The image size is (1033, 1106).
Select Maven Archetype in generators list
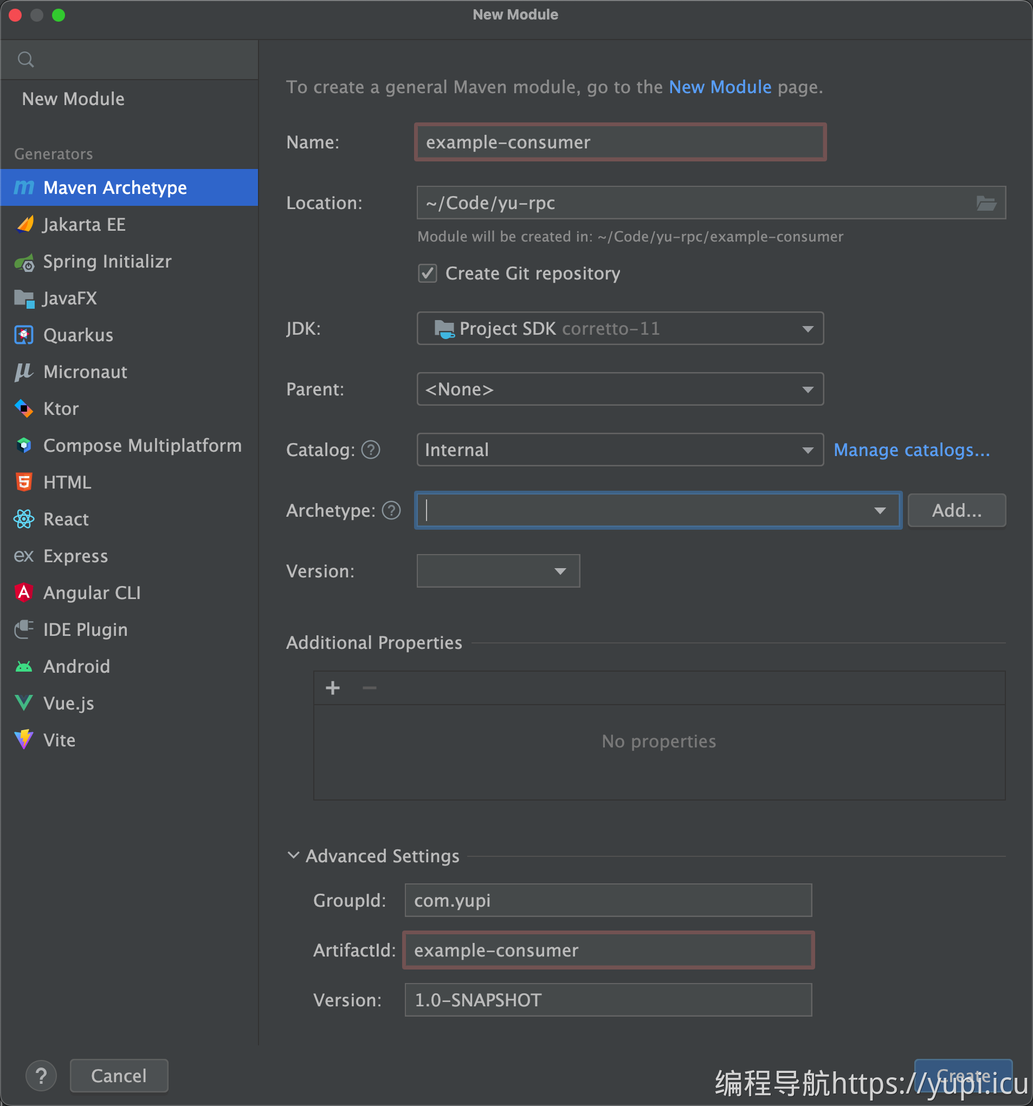[x=115, y=188]
